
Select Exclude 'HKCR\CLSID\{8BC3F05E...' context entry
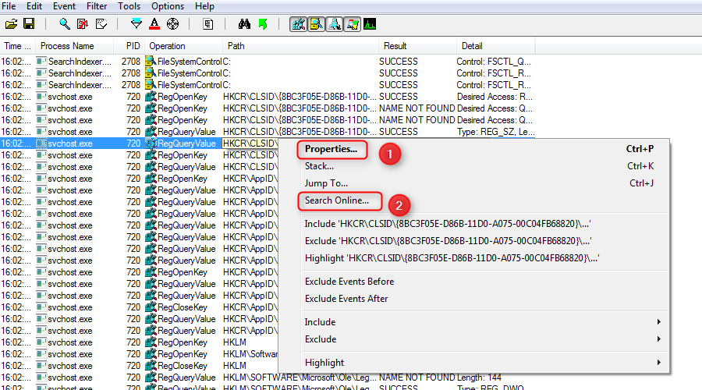click(448, 241)
